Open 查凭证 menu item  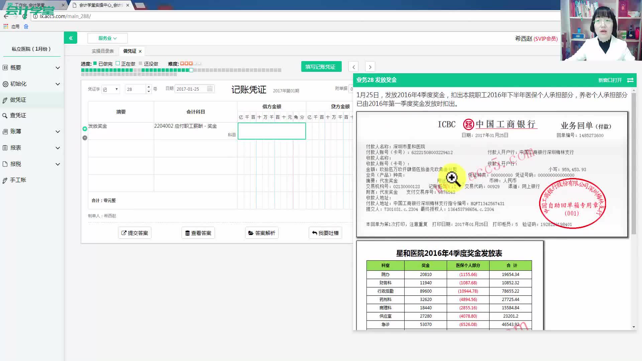(18, 115)
